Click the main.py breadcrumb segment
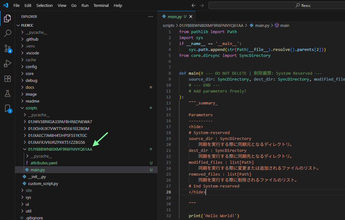345x220 pixels. click(262, 26)
